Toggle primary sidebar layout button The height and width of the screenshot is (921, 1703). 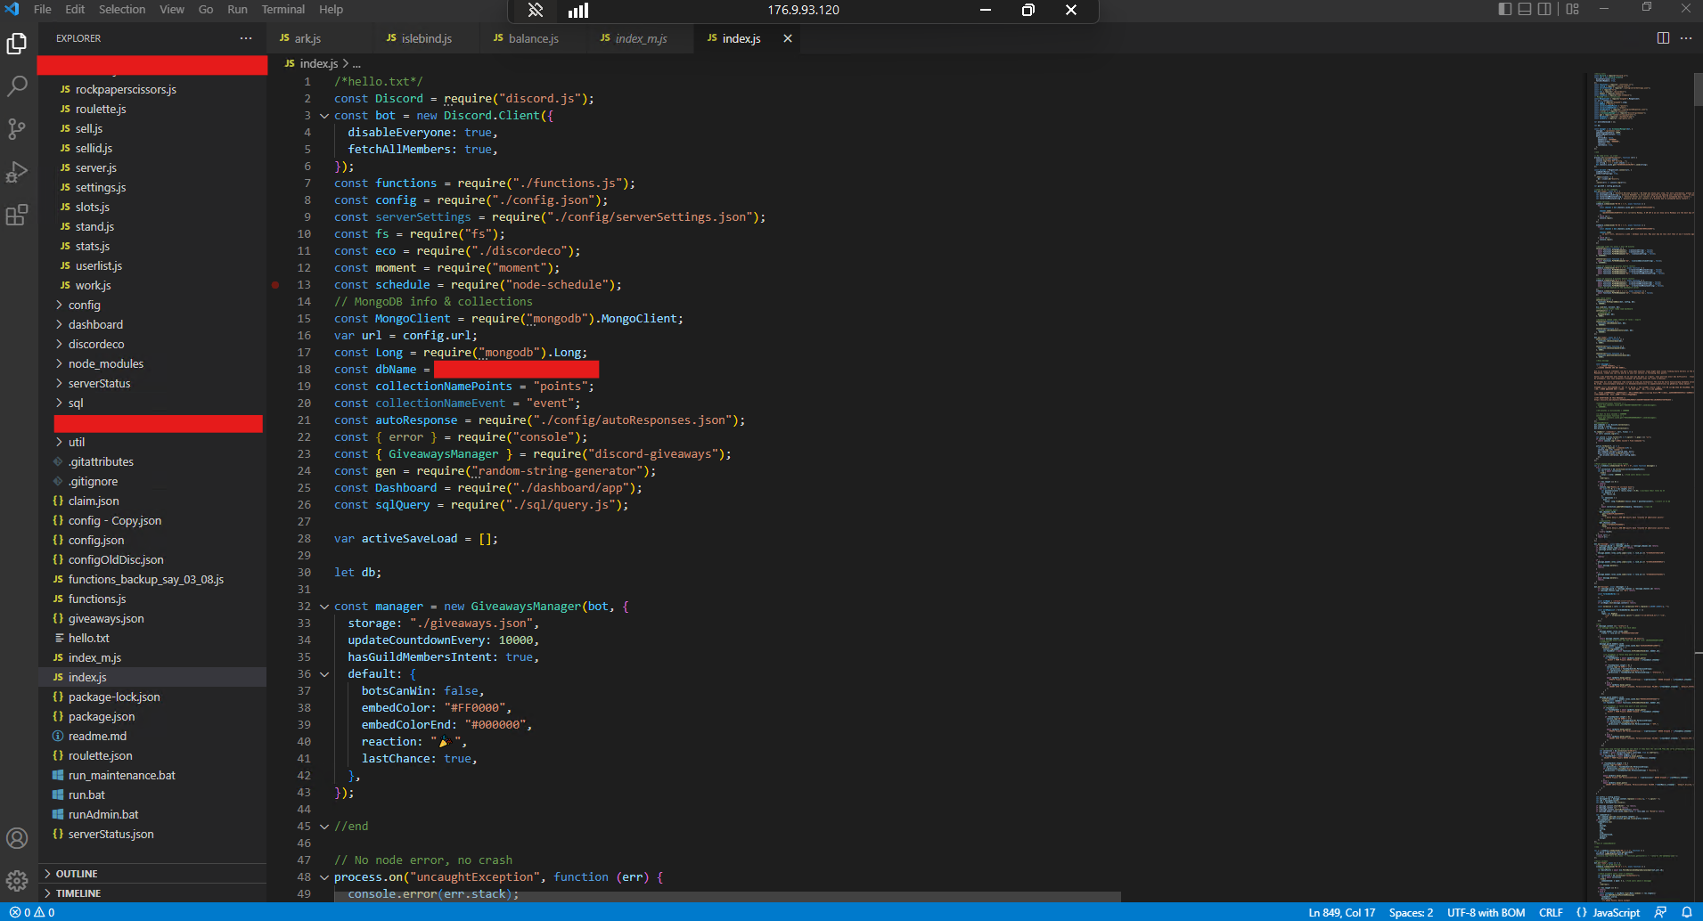click(x=1505, y=9)
